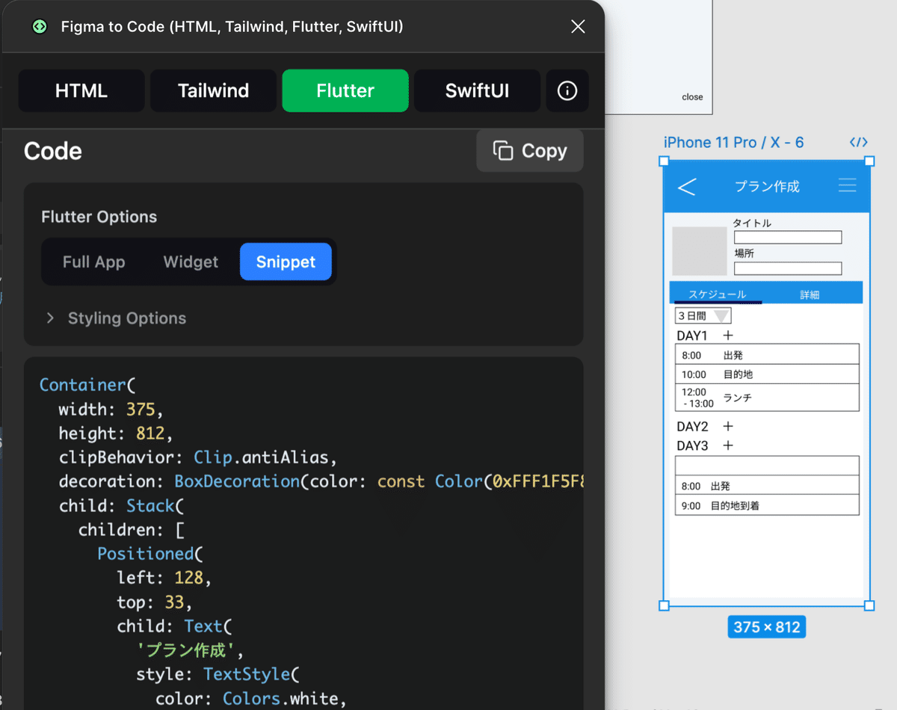Select the 詳細 tab in the mockup
The height and width of the screenshot is (710, 897).
[810, 293]
